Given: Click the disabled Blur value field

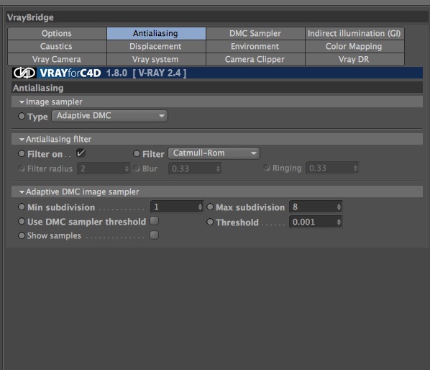Looking at the screenshot, I should pos(195,168).
